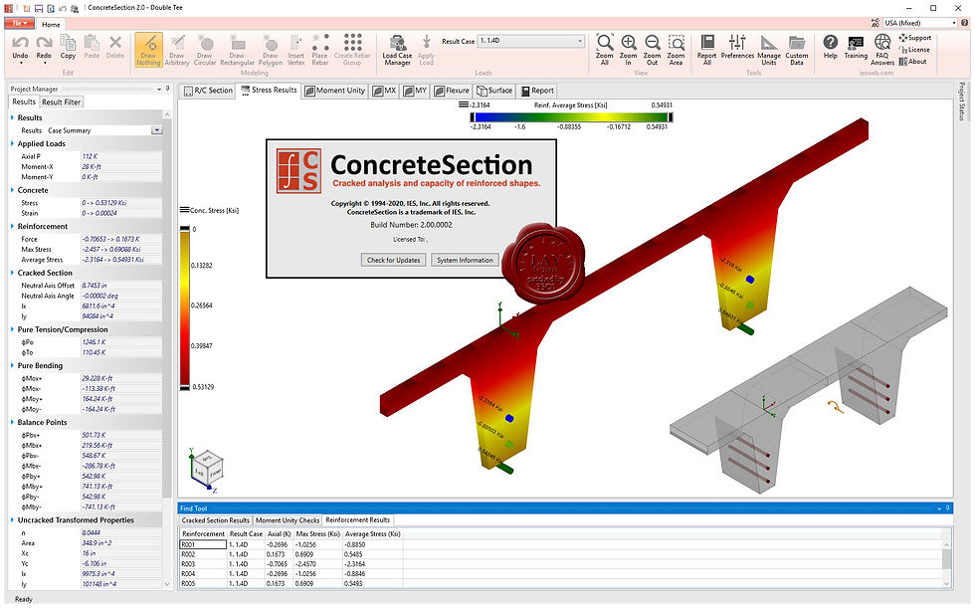Click the Redo icon in ribbon
Viewport: 975px width, 608px height.
point(44,48)
